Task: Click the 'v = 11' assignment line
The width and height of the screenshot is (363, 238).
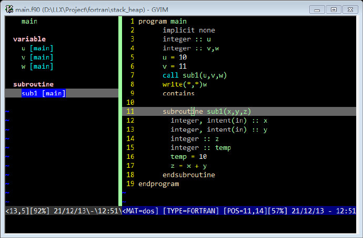Action: 175,67
